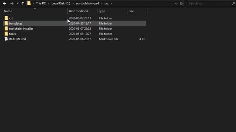Select templates folder name

click(15, 23)
